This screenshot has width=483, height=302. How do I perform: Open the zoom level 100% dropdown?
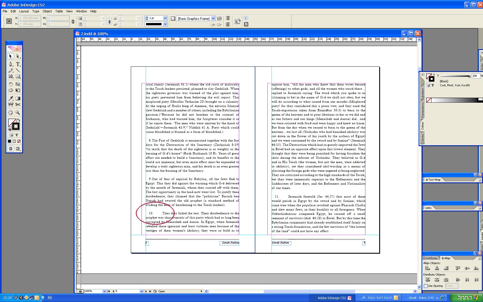pos(104,291)
